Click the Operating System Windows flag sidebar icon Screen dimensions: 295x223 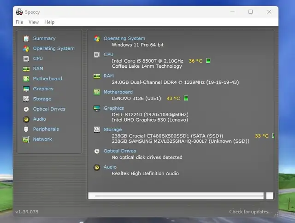[x=26, y=48]
